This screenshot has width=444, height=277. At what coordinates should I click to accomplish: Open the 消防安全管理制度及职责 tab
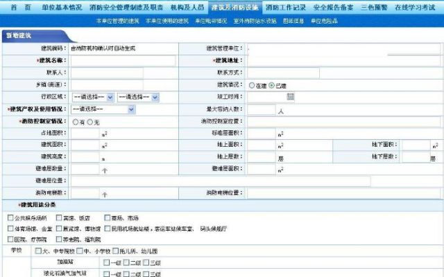tap(126, 8)
